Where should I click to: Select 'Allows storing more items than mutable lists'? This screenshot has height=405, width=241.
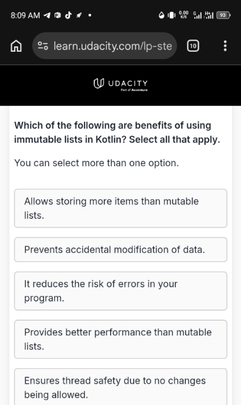(120, 208)
